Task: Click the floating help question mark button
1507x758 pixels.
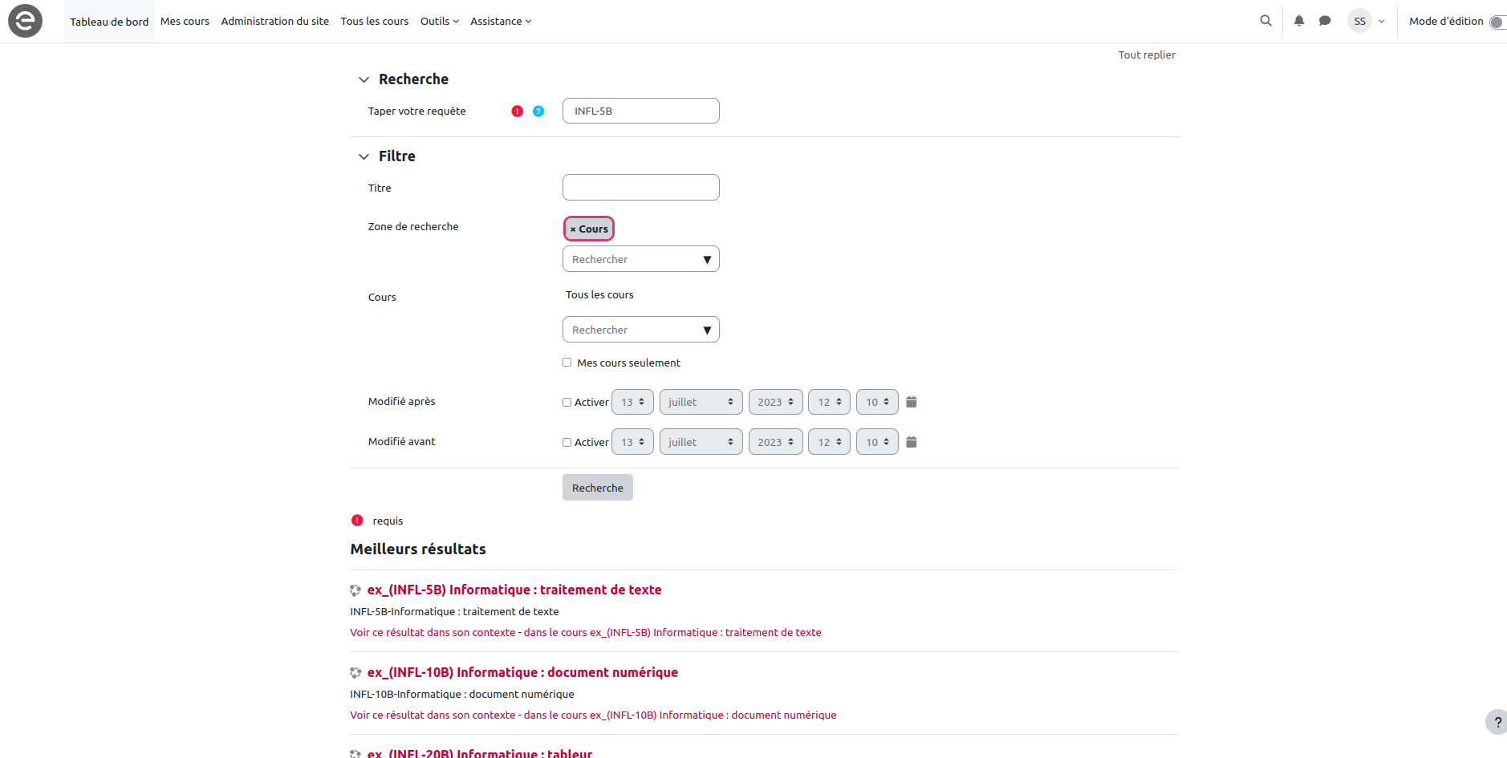Action: tap(1497, 722)
